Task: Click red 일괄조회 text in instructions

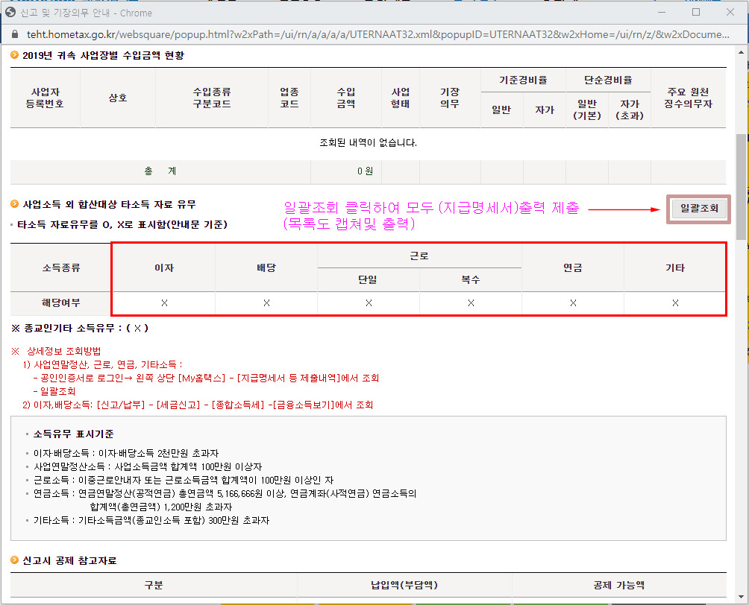Action: pyautogui.click(x=57, y=391)
